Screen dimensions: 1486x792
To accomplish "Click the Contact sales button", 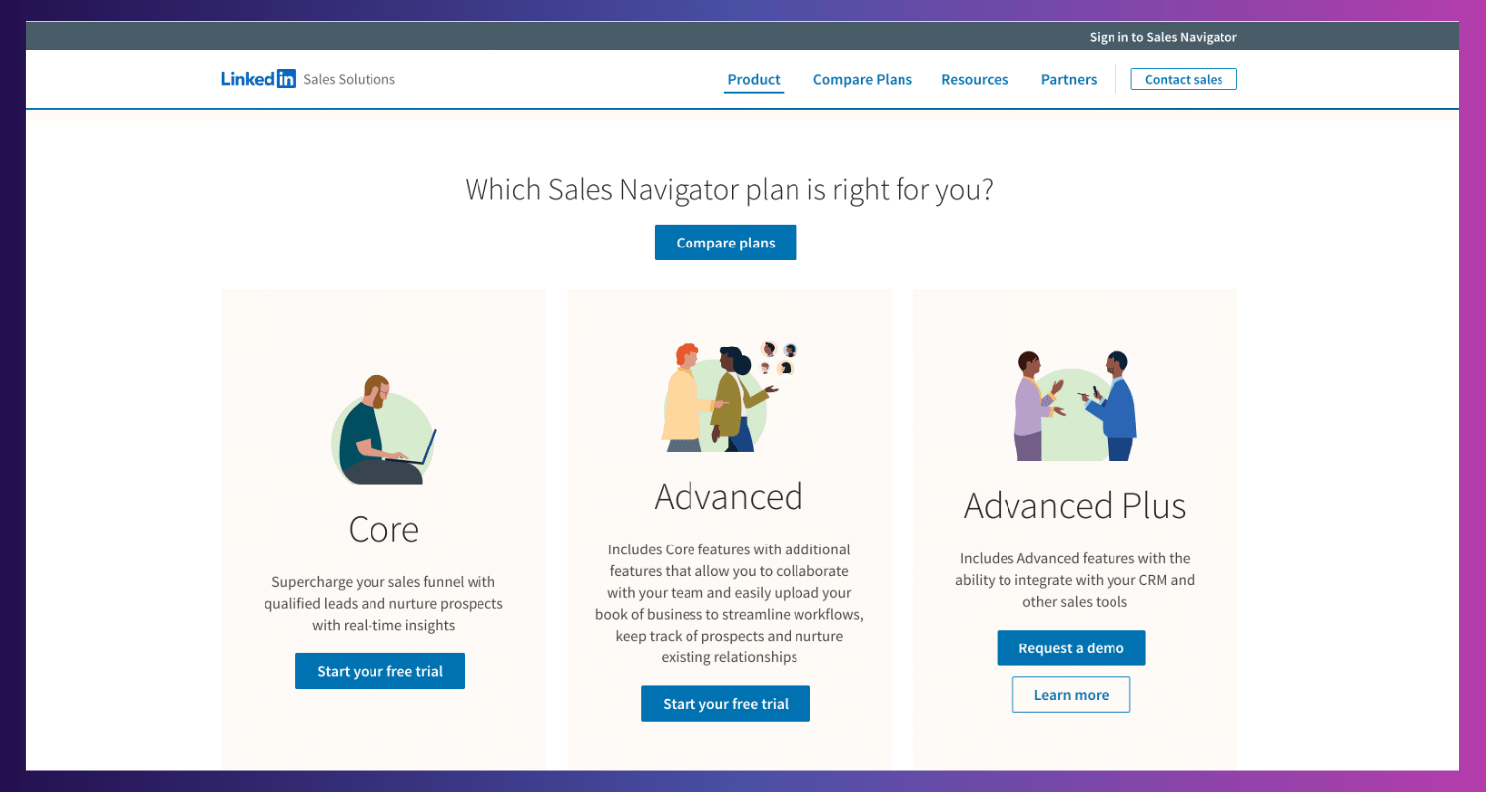I will tap(1184, 80).
